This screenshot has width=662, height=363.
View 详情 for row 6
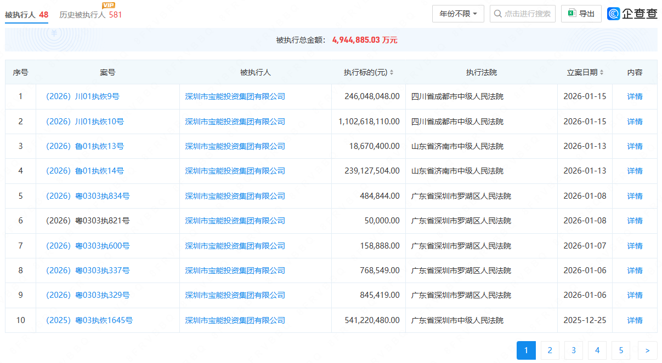pyautogui.click(x=635, y=221)
